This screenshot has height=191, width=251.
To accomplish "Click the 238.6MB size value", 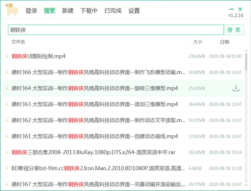I will [x=197, y=56].
